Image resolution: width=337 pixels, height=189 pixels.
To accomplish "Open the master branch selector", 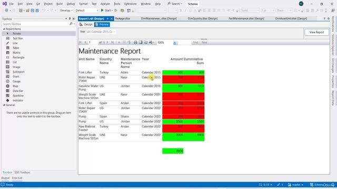I will click(x=296, y=185).
